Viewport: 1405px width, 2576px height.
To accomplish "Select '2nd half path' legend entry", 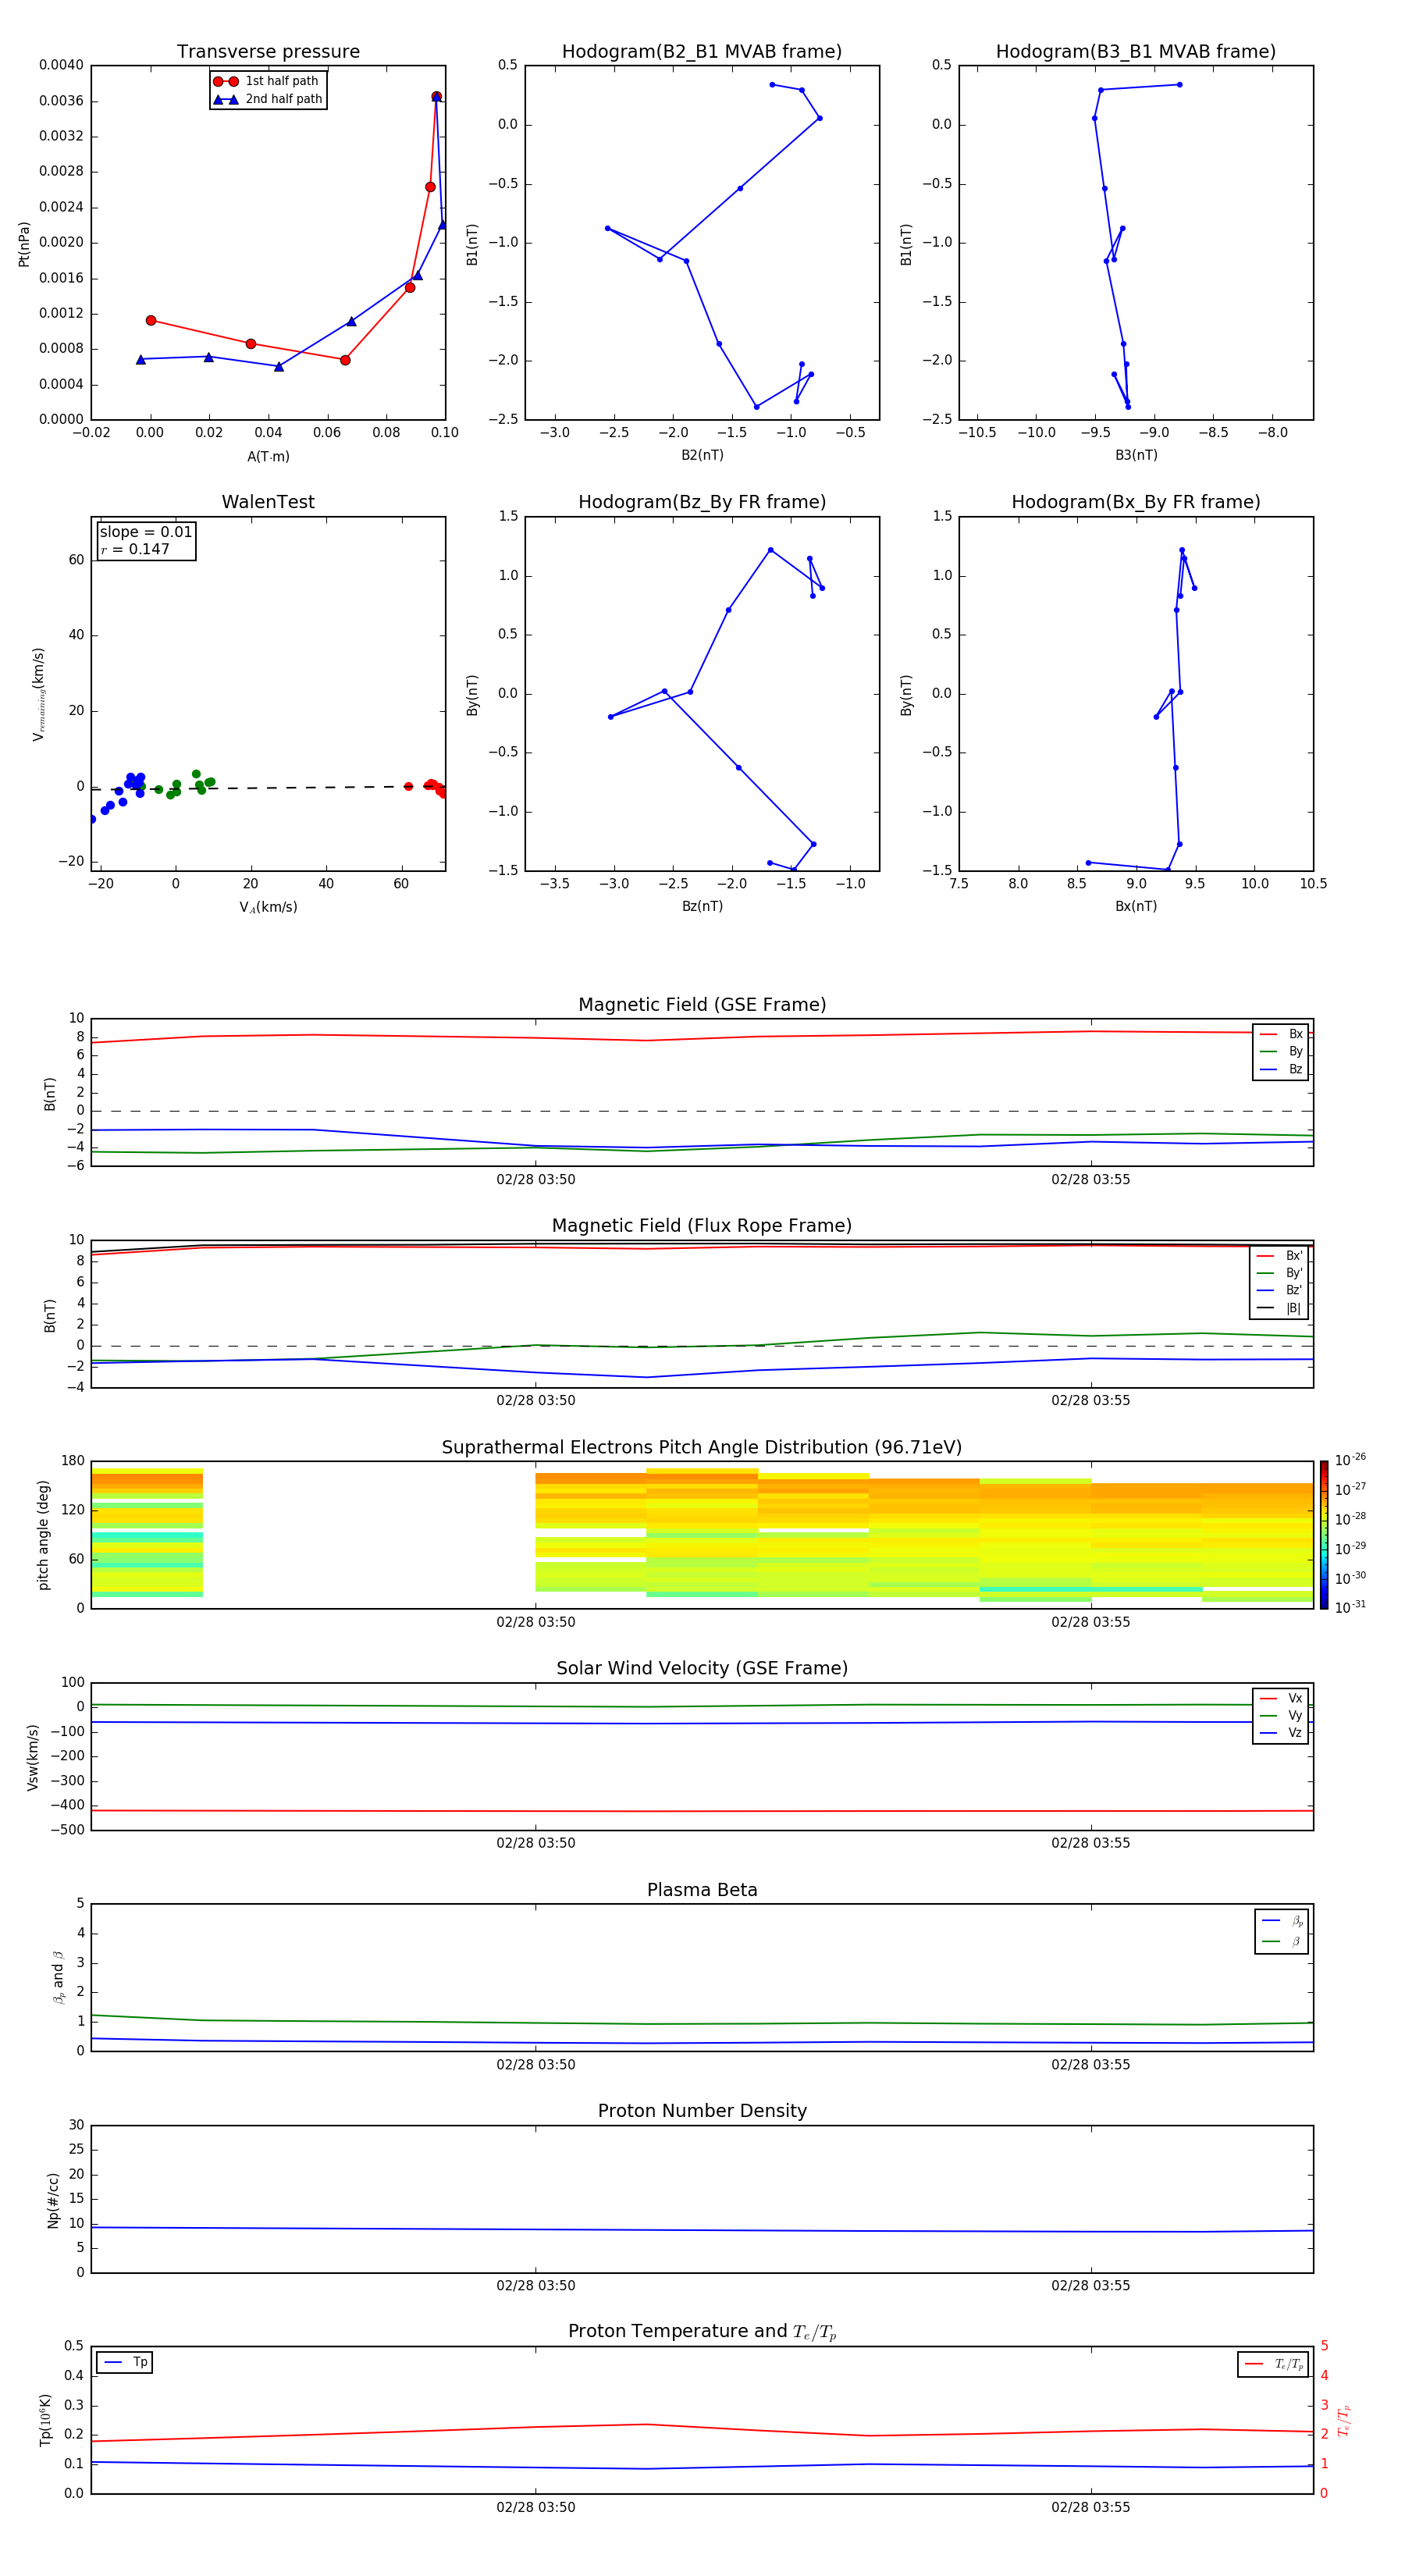I will point(269,99).
